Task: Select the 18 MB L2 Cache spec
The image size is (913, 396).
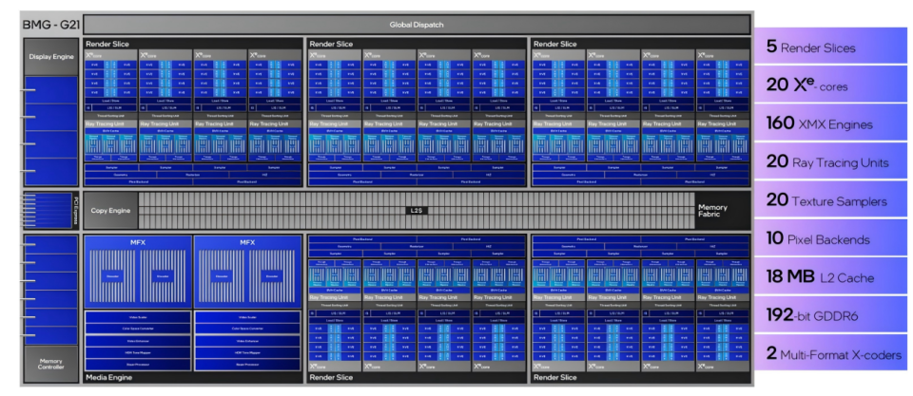Action: (x=833, y=276)
